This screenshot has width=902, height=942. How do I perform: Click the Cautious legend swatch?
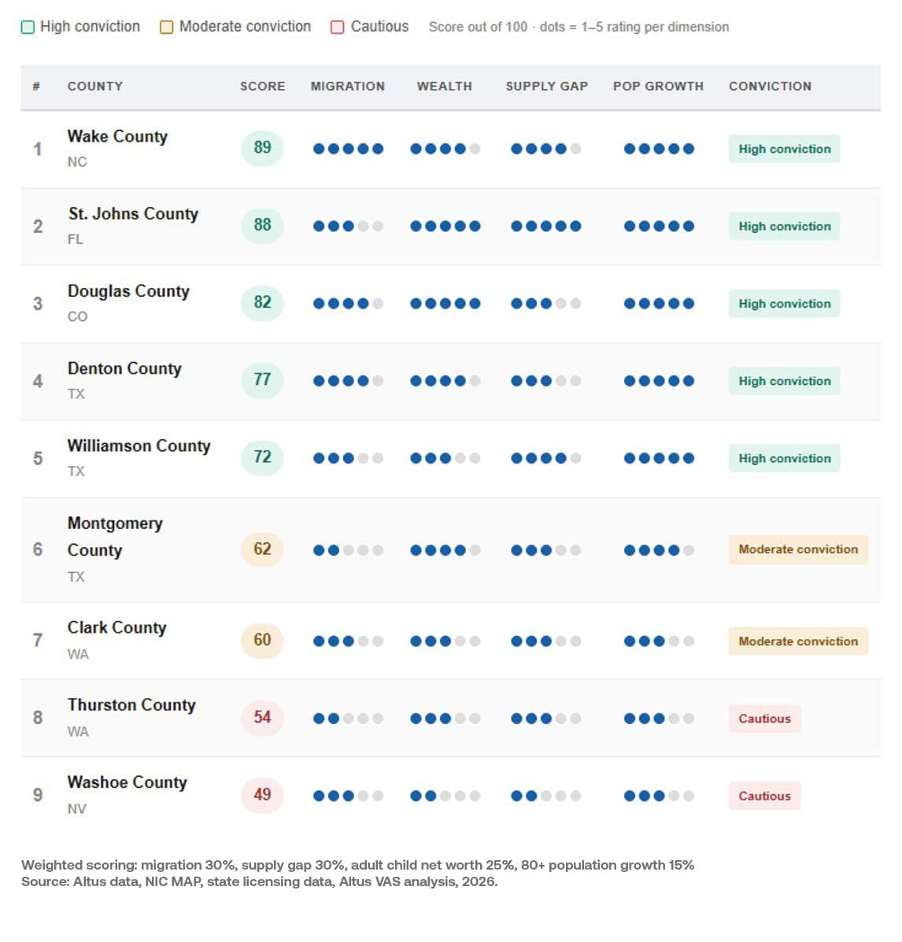[338, 27]
